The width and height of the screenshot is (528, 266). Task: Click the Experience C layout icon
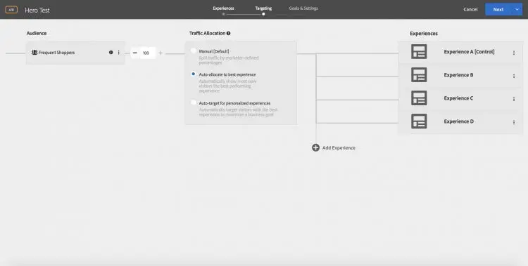click(x=419, y=98)
